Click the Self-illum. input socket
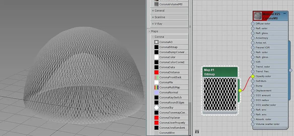The image size is (294, 136). pyautogui.click(x=253, y=81)
